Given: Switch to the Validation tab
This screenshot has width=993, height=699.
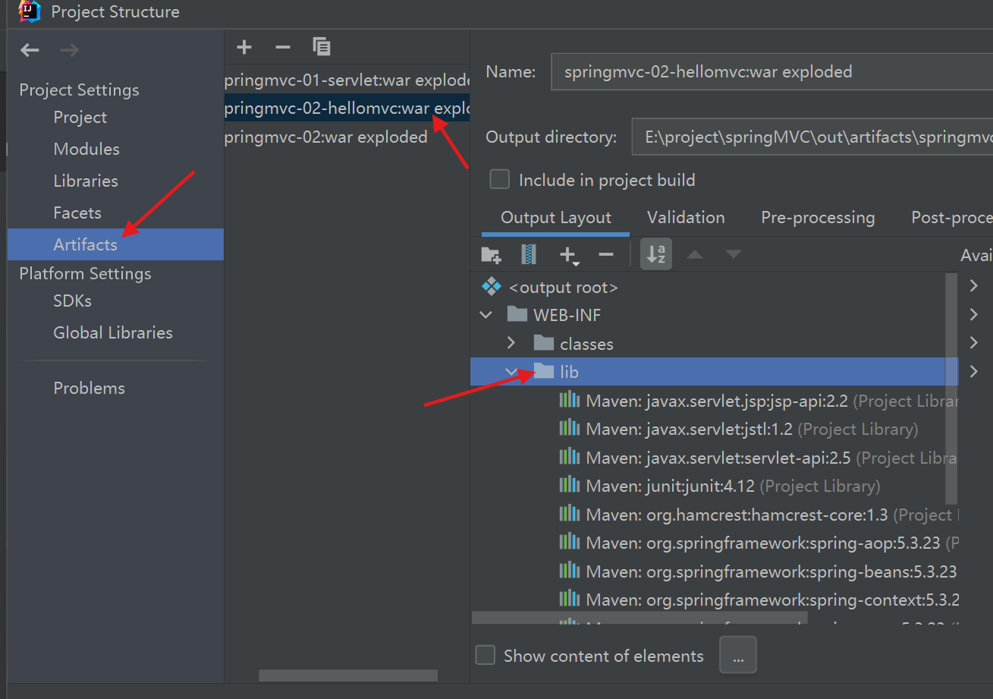Looking at the screenshot, I should point(686,218).
